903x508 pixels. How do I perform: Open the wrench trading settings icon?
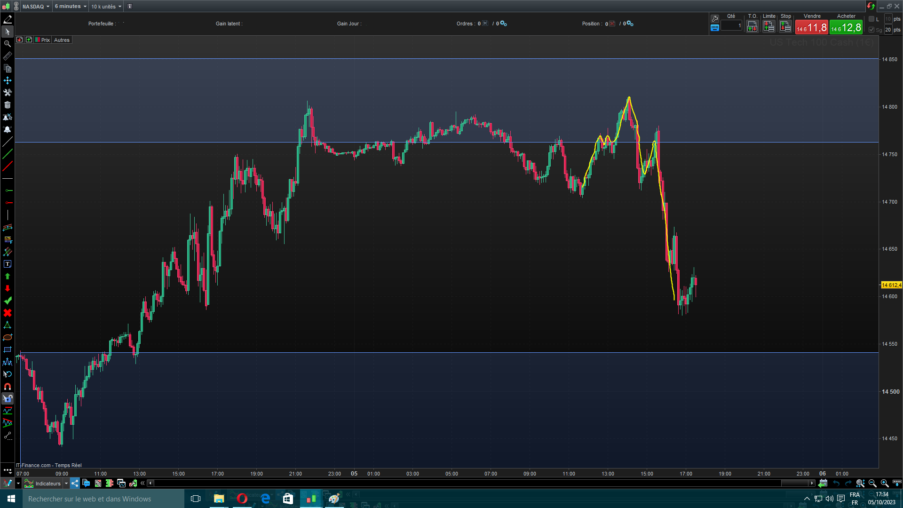click(x=715, y=18)
